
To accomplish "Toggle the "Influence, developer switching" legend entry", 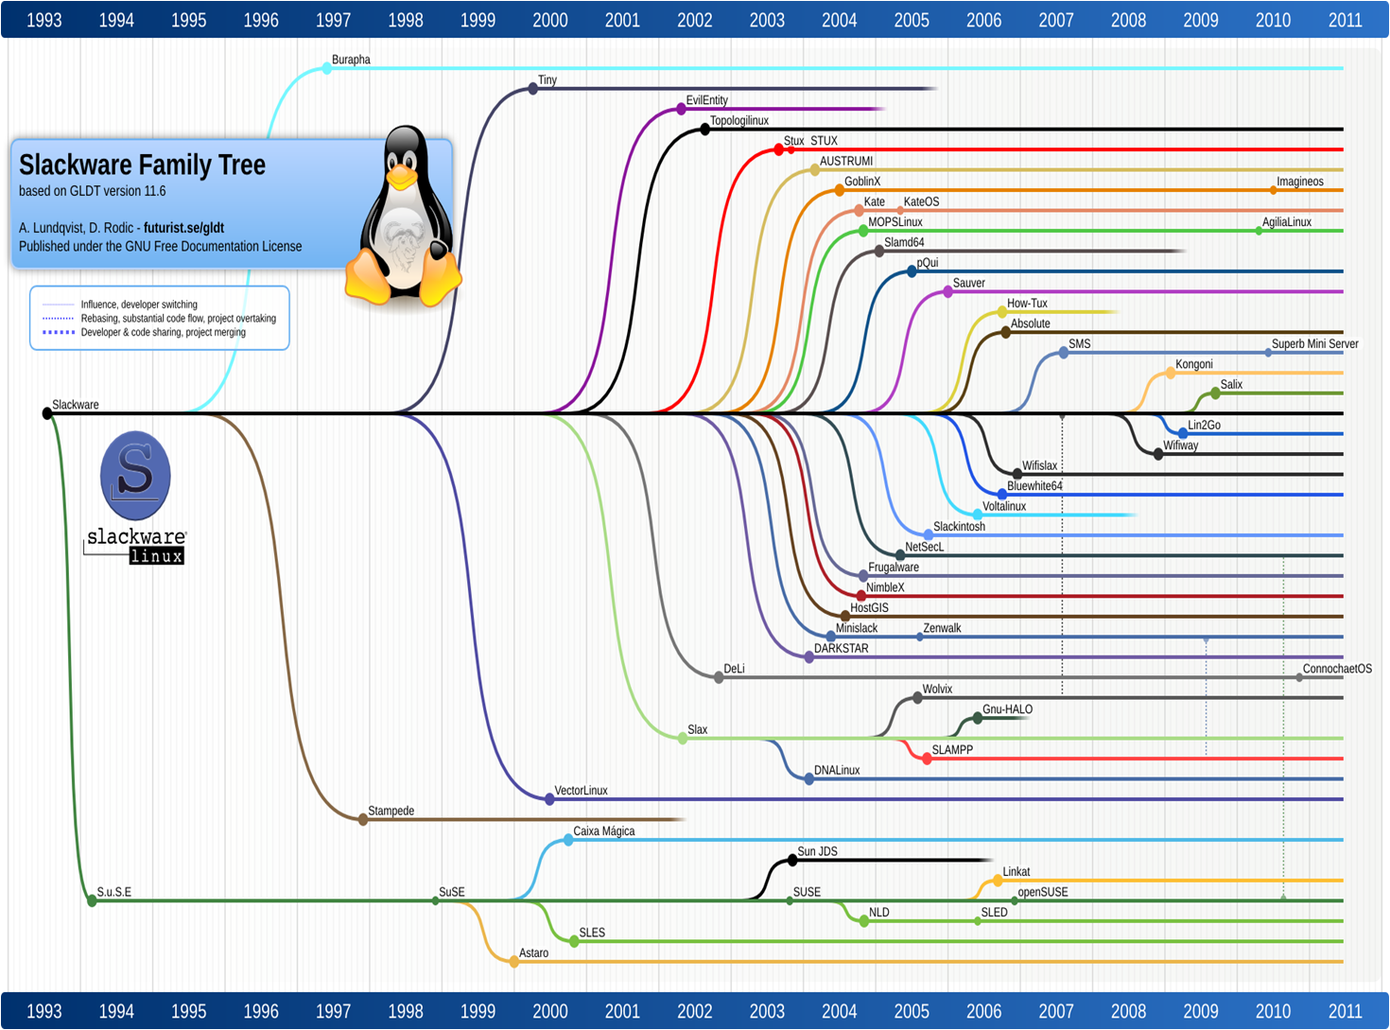I will [138, 305].
